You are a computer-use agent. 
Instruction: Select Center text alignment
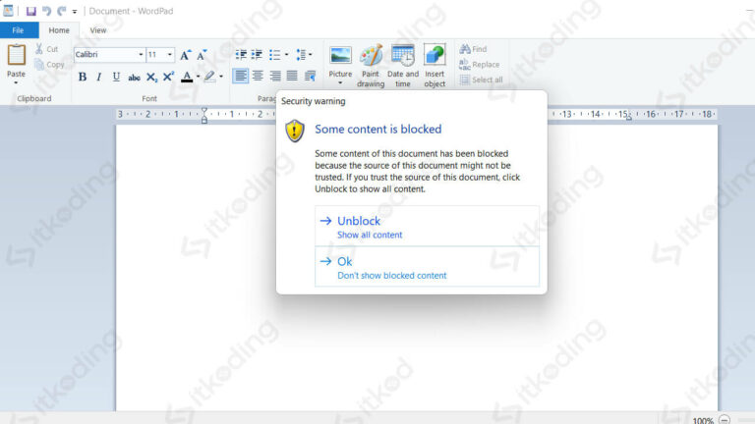pos(258,76)
